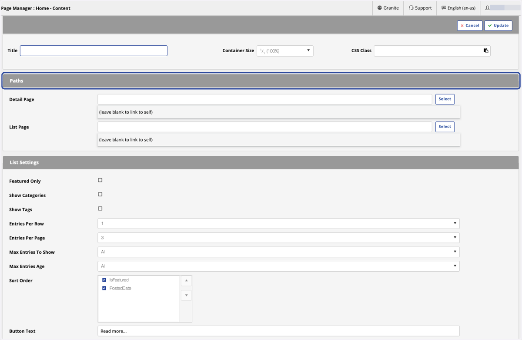This screenshot has height=340, width=522.
Task: Click Select next to List Page
Action: pyautogui.click(x=445, y=127)
